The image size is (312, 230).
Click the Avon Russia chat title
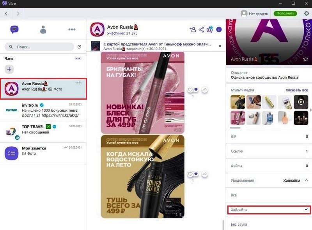(122, 27)
